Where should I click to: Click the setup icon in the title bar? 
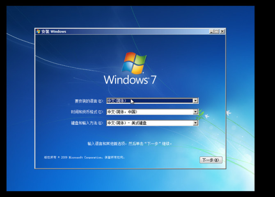[x=38, y=31]
